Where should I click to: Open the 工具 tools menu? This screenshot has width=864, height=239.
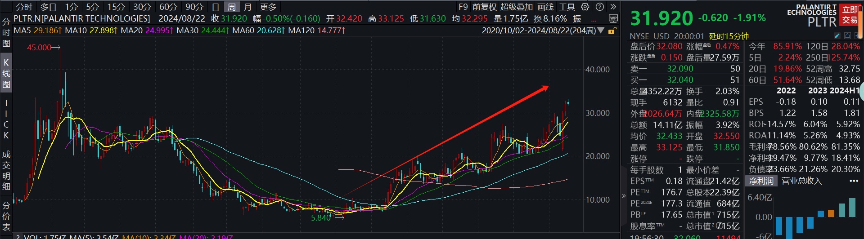[567, 7]
